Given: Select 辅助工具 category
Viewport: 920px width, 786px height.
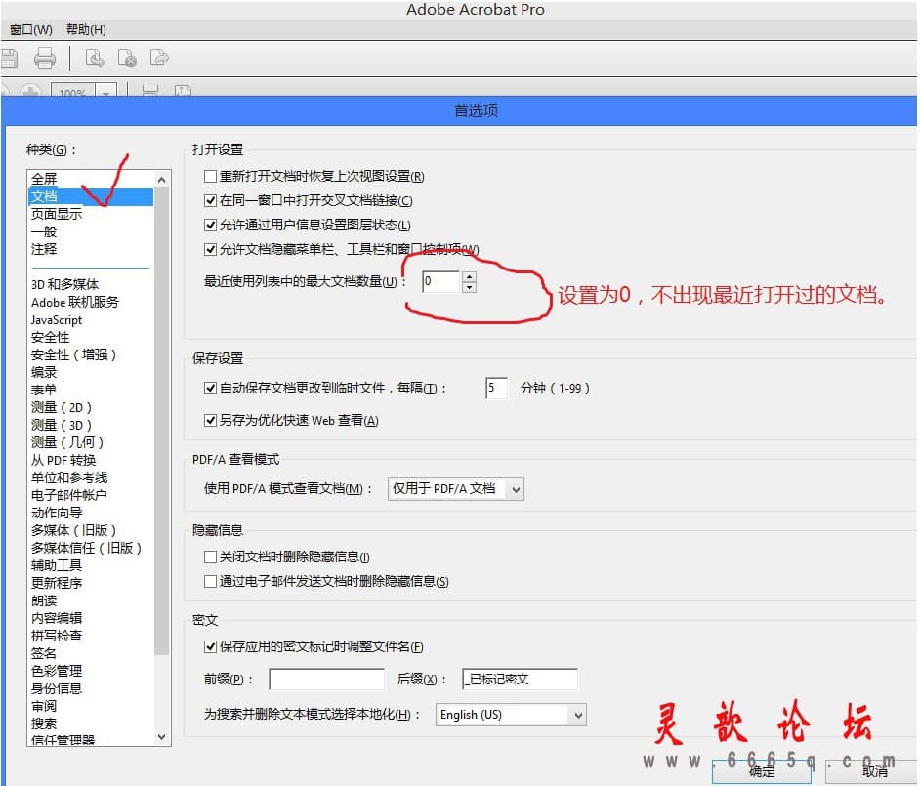Looking at the screenshot, I should click(x=57, y=565).
